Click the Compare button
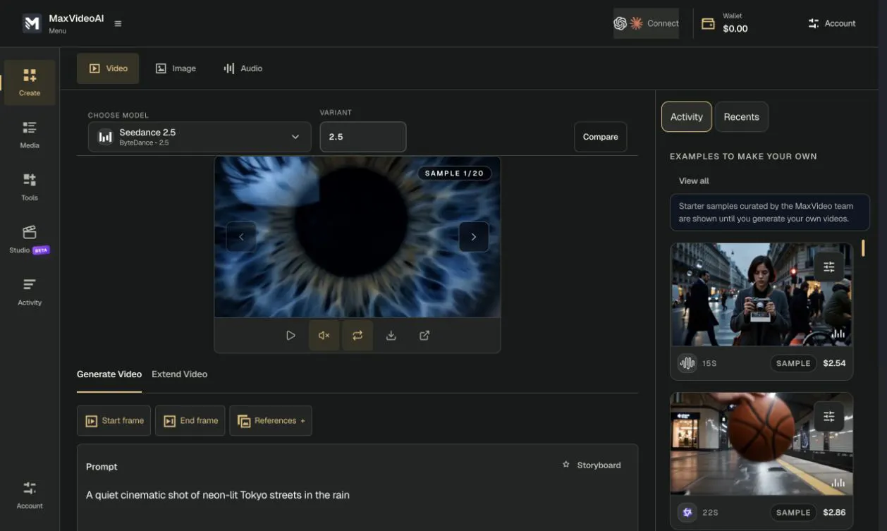Screen dimensions: 887x531 (x=601, y=137)
